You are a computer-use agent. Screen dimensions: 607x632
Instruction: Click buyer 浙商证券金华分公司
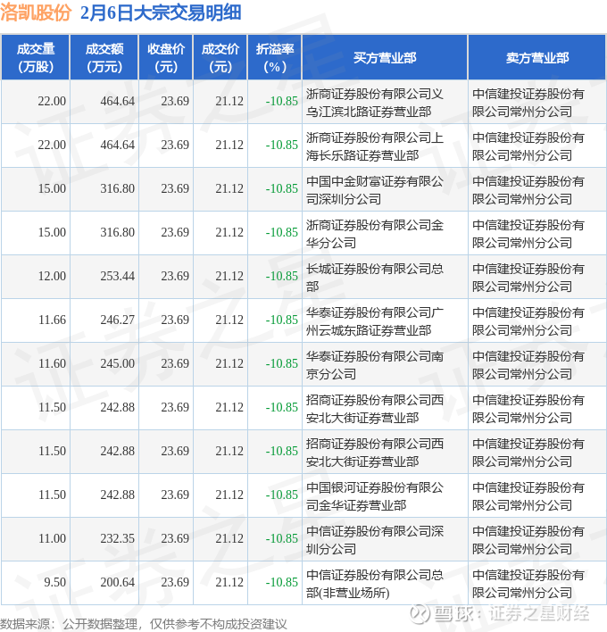pos(375,234)
